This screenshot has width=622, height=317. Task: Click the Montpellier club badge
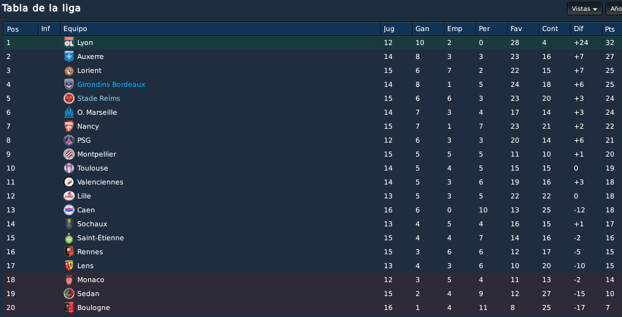tap(69, 154)
